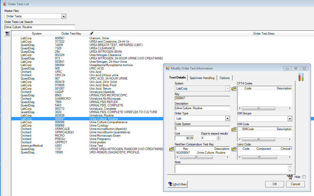Screen dimensions: 314x196
Task: Open the CPT4 Codes folder browse icon
Action: tap(234, 89)
